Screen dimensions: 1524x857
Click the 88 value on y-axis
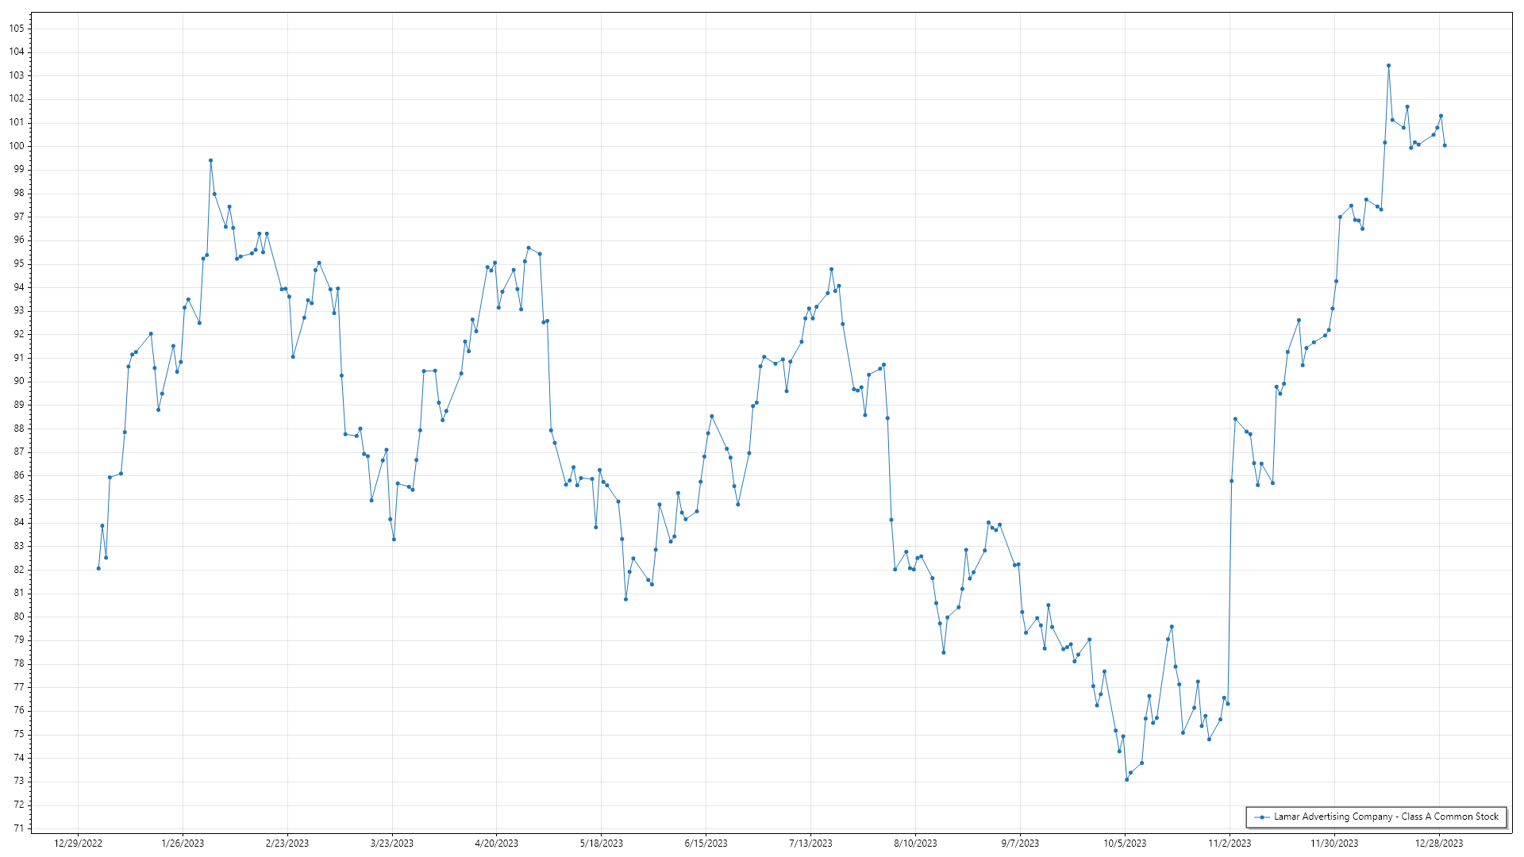[19, 428]
